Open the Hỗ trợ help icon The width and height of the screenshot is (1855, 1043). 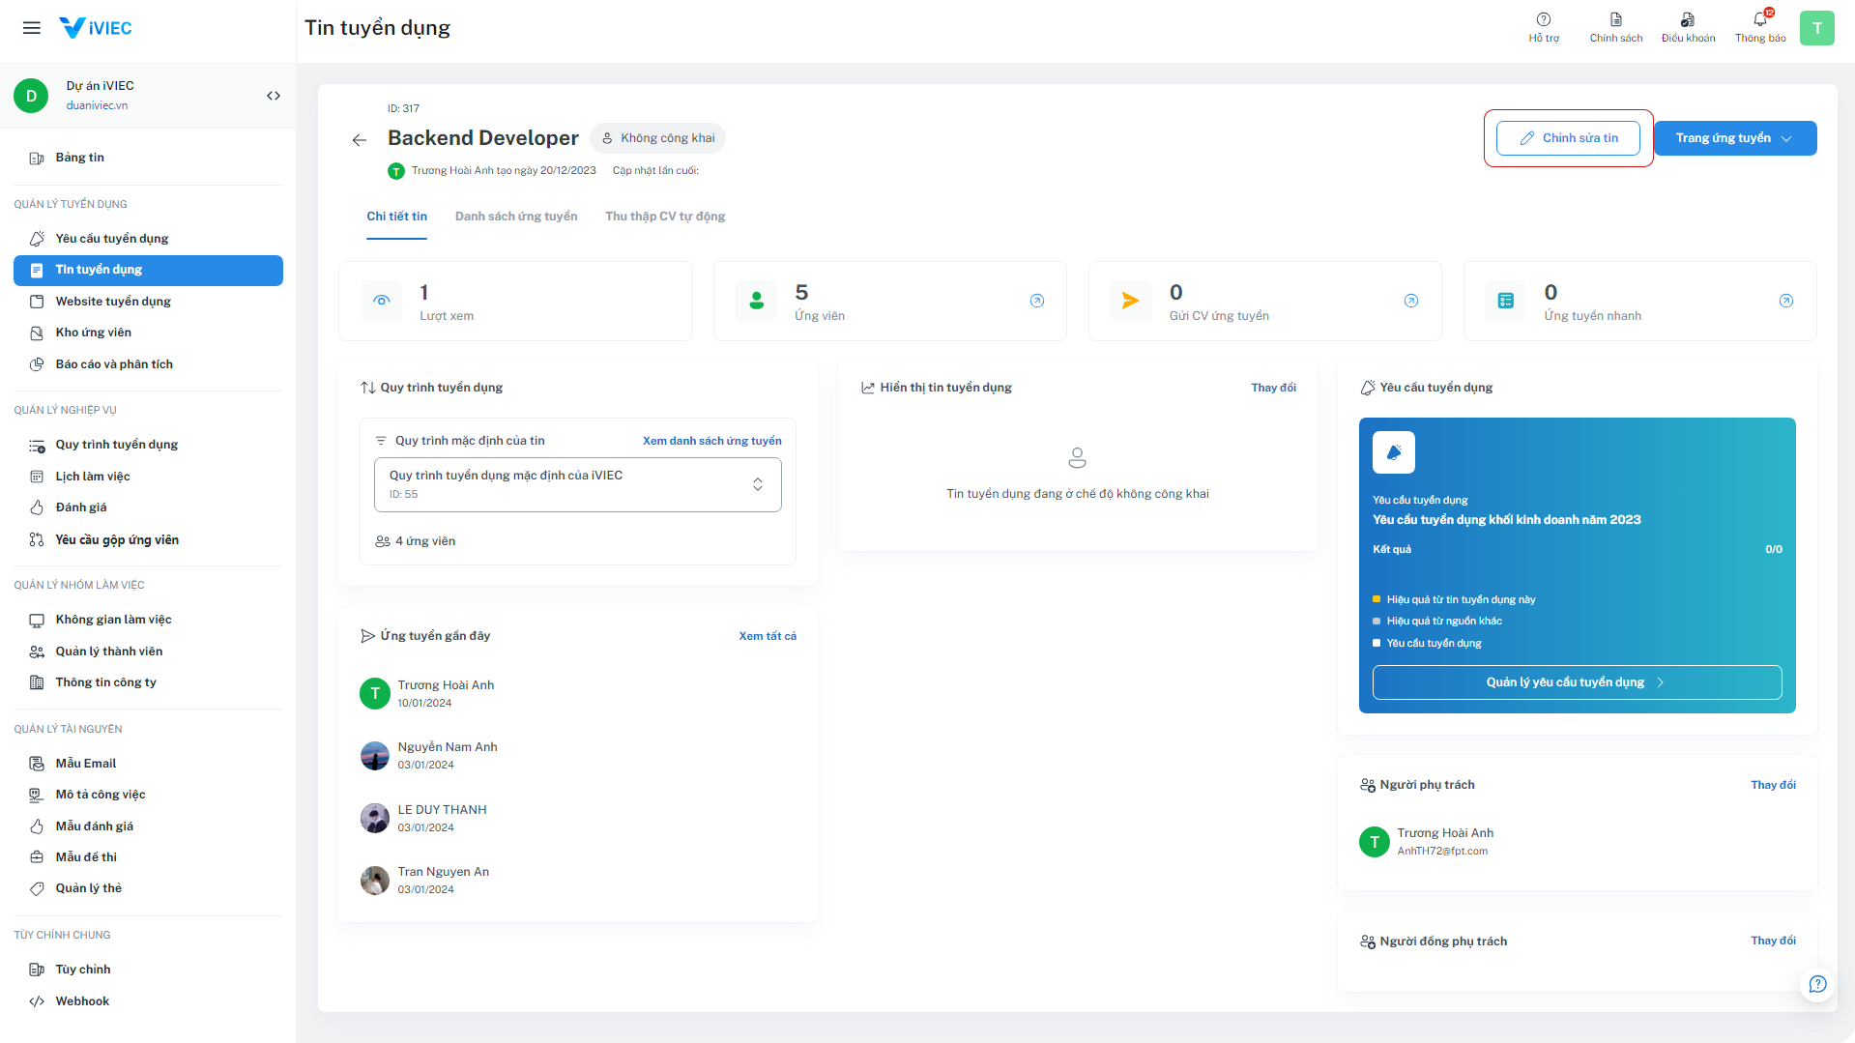pos(1544,20)
